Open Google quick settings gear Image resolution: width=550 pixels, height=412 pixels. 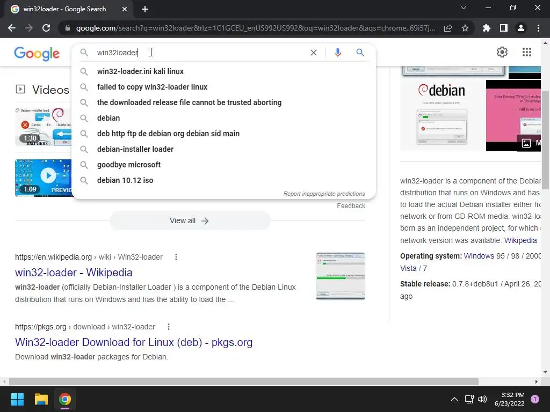502,52
